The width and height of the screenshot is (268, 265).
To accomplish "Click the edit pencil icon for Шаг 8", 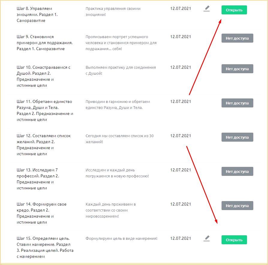I will 207,9.
